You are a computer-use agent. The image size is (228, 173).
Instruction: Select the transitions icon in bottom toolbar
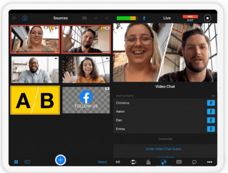[x=133, y=162]
